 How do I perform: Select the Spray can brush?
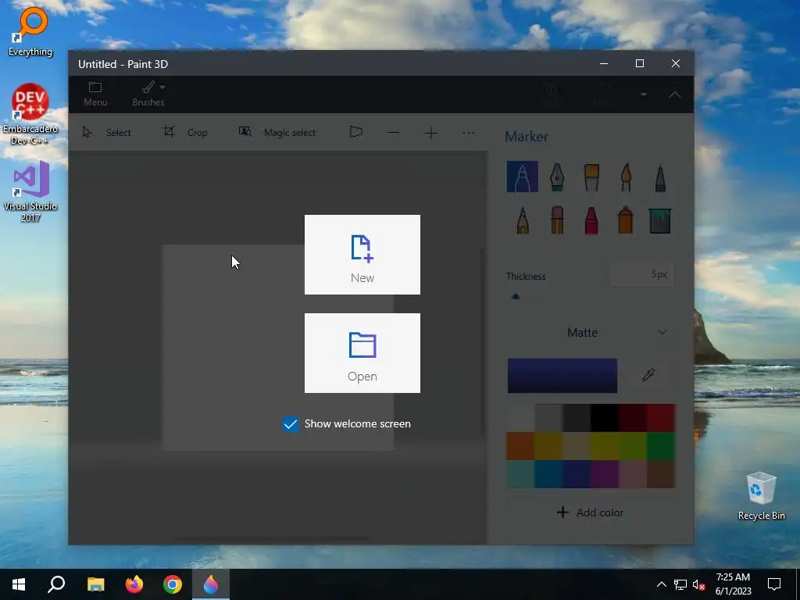point(626,220)
